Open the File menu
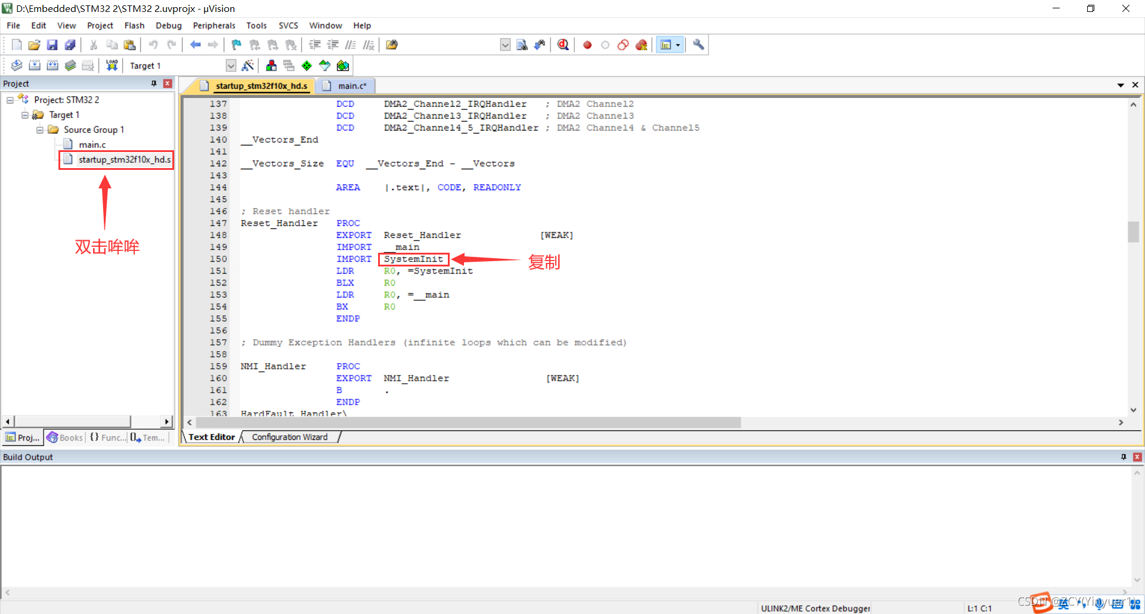Viewport: 1145px width, 614px height. [13, 26]
